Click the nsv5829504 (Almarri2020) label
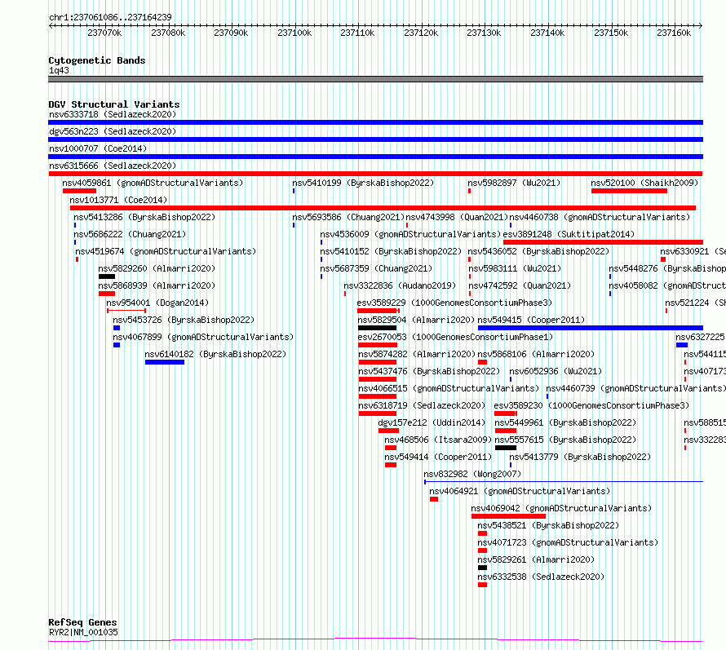The image size is (726, 650). (x=416, y=320)
